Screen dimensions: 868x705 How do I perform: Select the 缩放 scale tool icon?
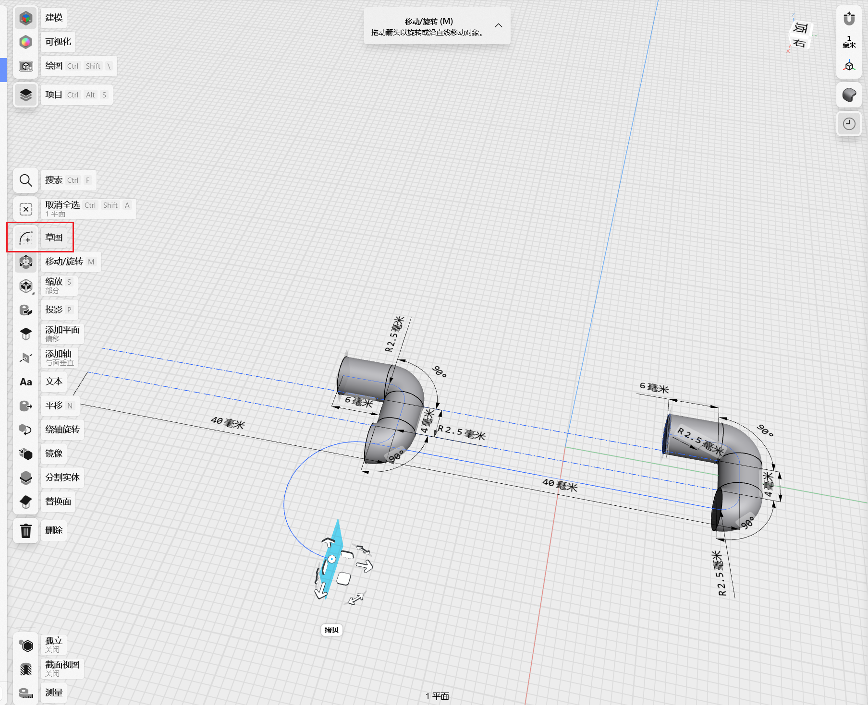coord(26,286)
